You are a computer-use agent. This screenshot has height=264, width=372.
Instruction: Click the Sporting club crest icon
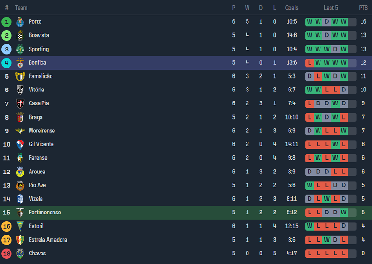tap(20, 49)
